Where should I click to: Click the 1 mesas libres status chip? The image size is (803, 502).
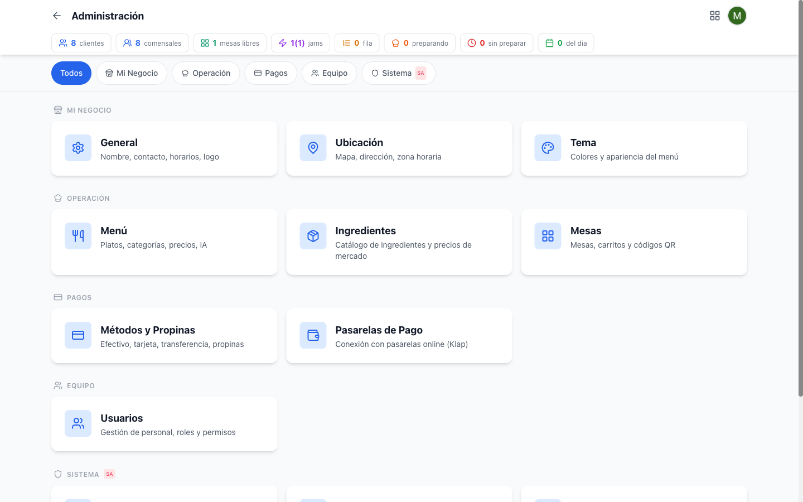tap(230, 43)
